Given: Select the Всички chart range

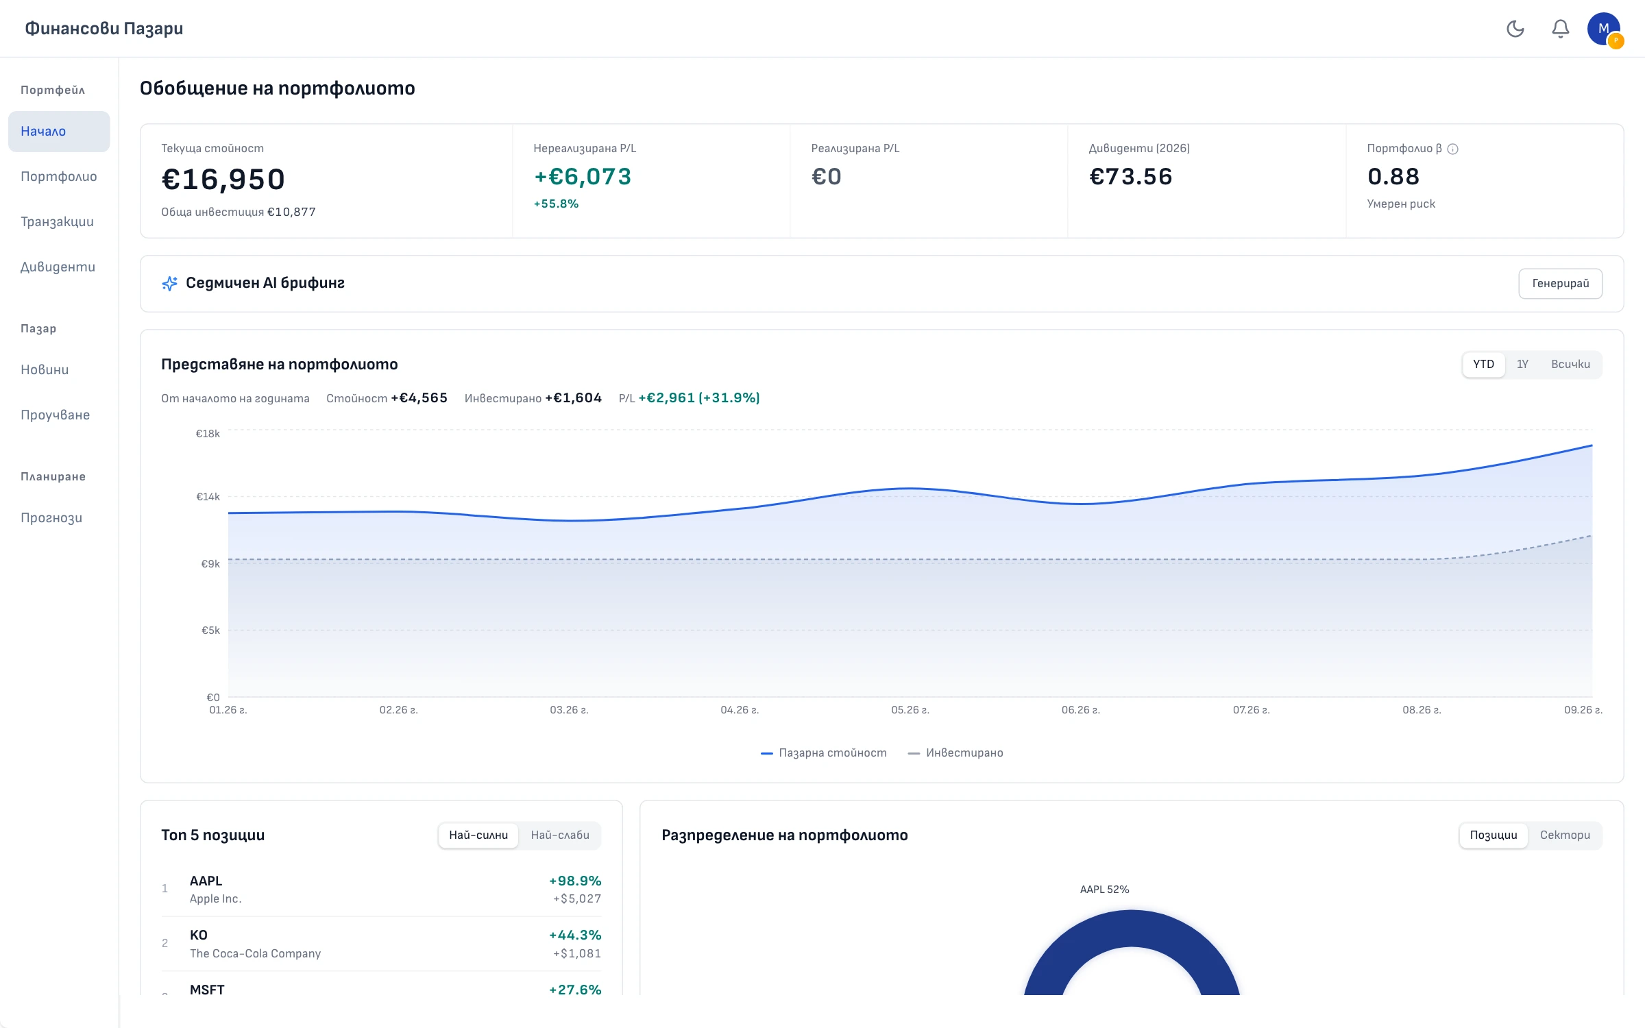Looking at the screenshot, I should pyautogui.click(x=1570, y=365).
